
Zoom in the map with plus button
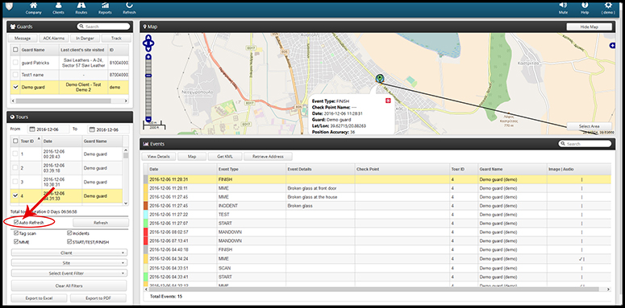pyautogui.click(x=148, y=57)
